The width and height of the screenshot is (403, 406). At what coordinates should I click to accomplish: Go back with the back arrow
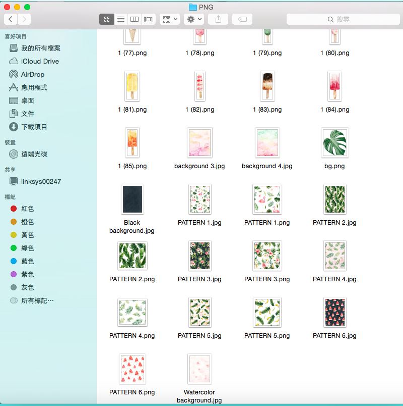(11, 19)
